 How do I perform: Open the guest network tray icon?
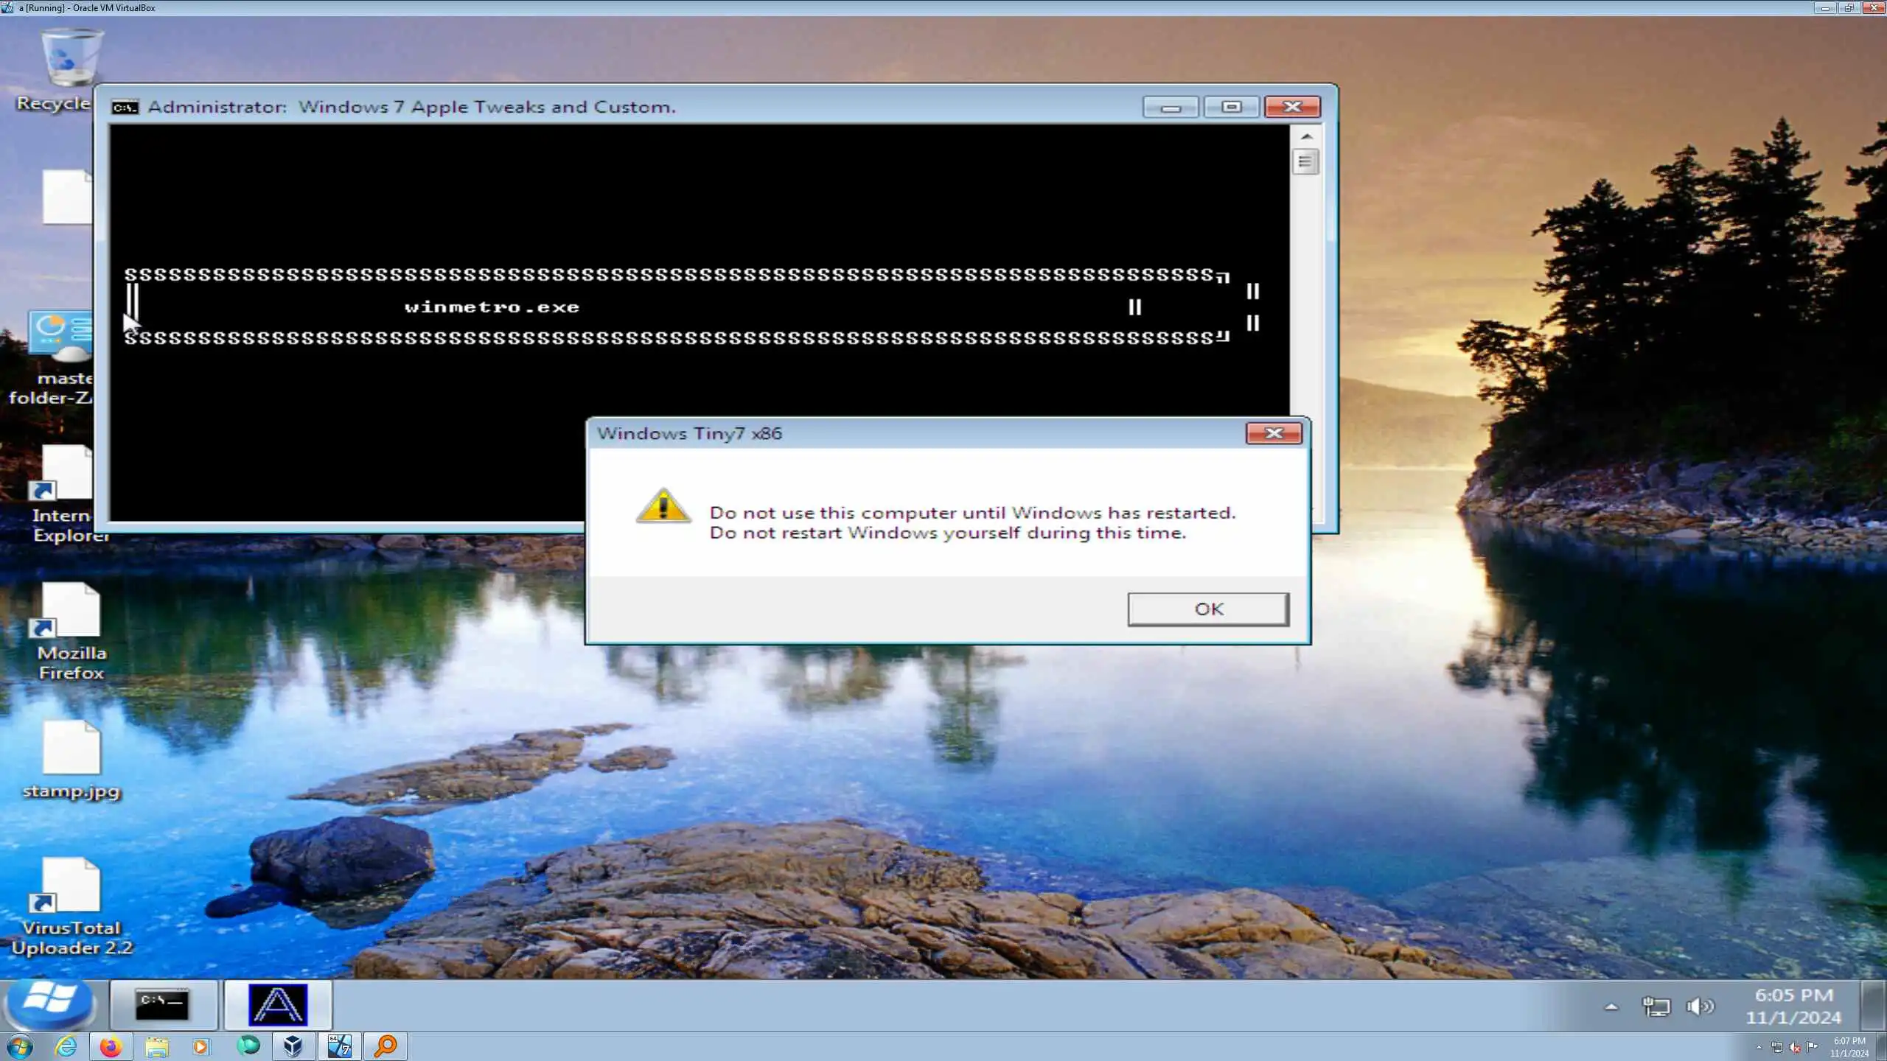(x=1656, y=1006)
